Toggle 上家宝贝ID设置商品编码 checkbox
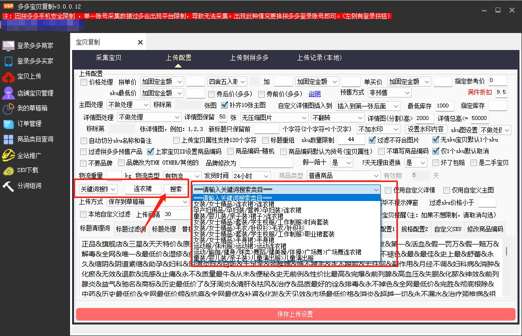 pyautogui.click(x=151, y=151)
